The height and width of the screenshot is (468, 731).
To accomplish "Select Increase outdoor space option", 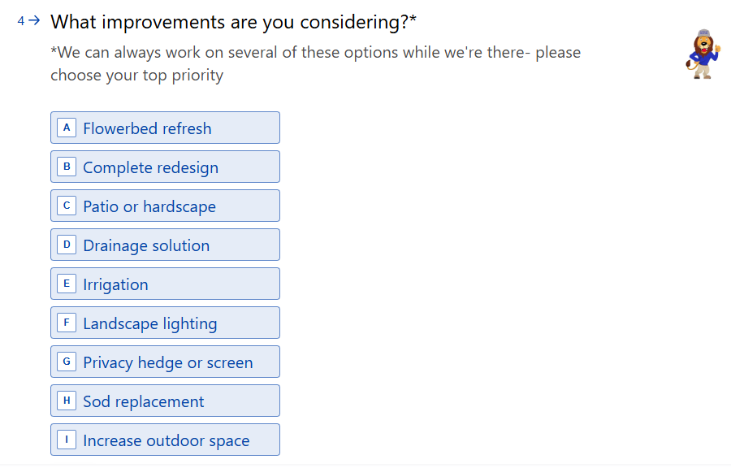I will 165,440.
